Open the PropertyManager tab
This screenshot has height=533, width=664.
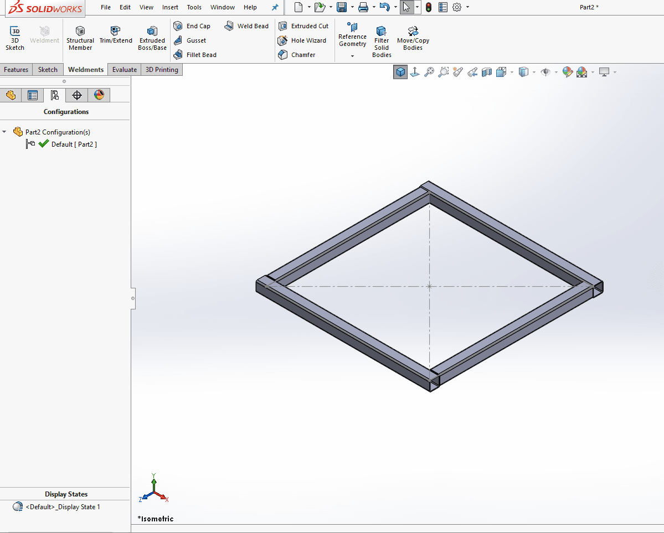33,95
